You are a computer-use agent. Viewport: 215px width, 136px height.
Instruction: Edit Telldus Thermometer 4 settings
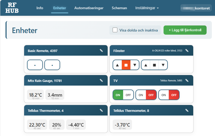101,111
